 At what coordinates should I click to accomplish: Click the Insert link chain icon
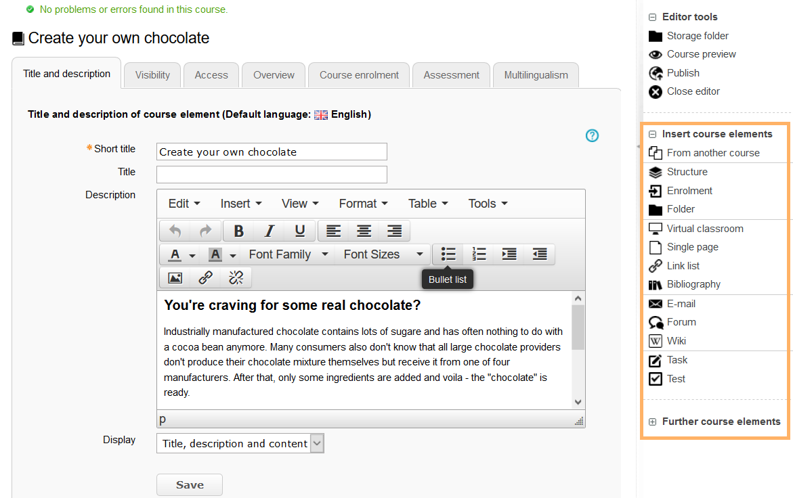click(206, 277)
